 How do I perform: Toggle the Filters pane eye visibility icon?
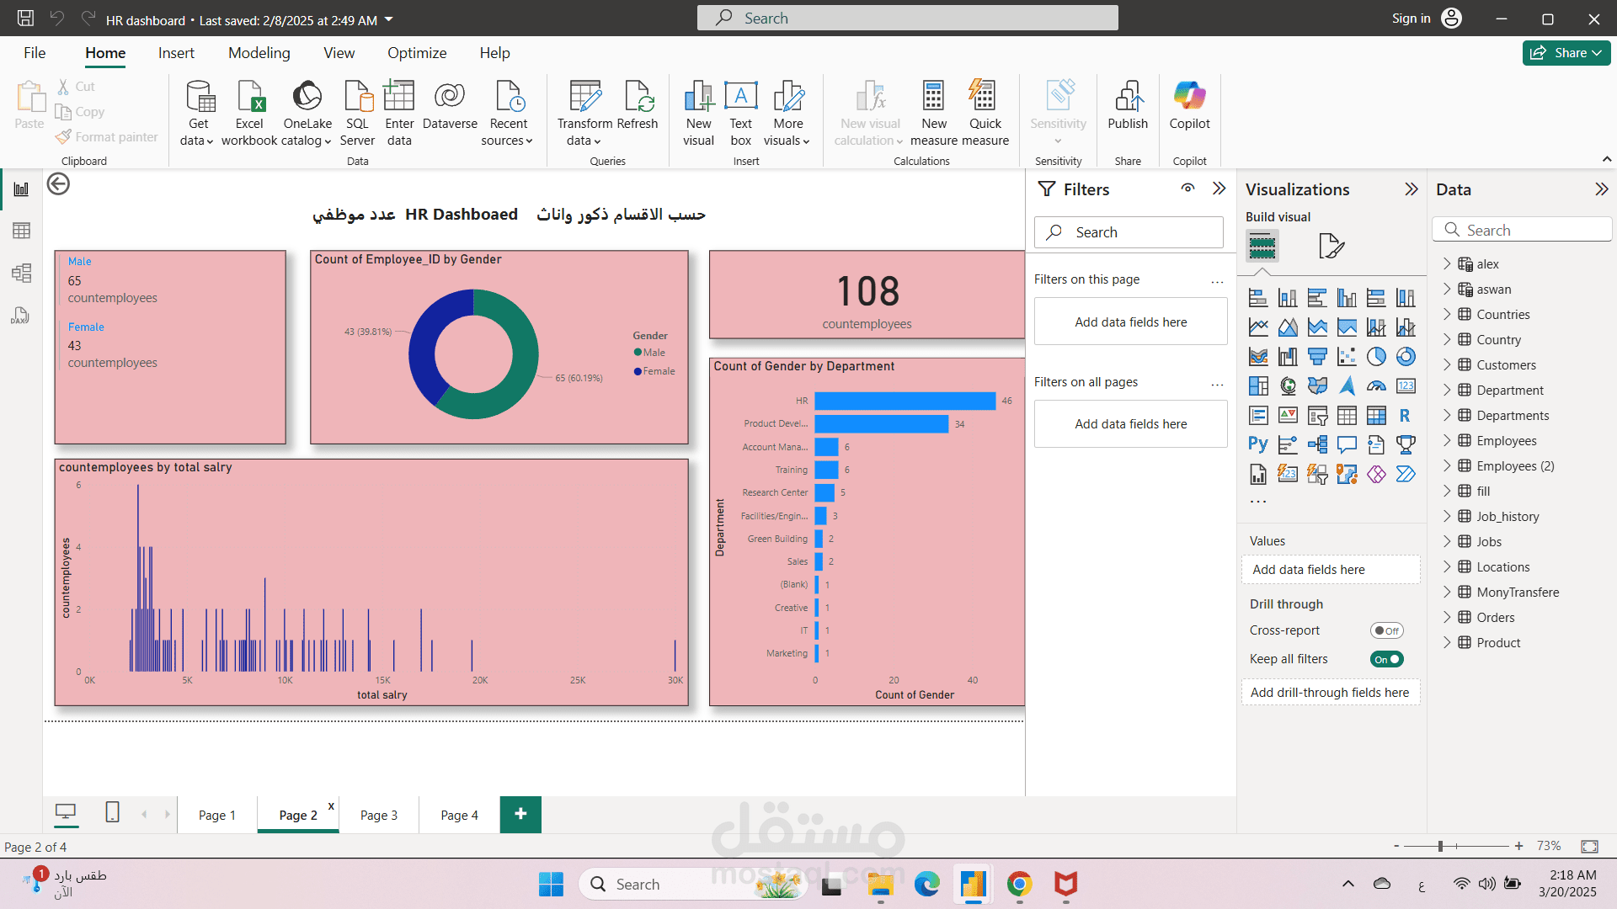1187,189
